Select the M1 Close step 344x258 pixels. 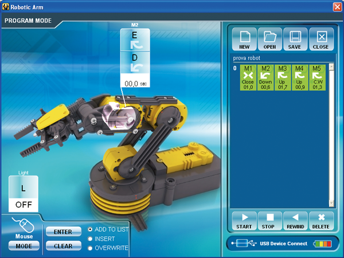point(248,77)
